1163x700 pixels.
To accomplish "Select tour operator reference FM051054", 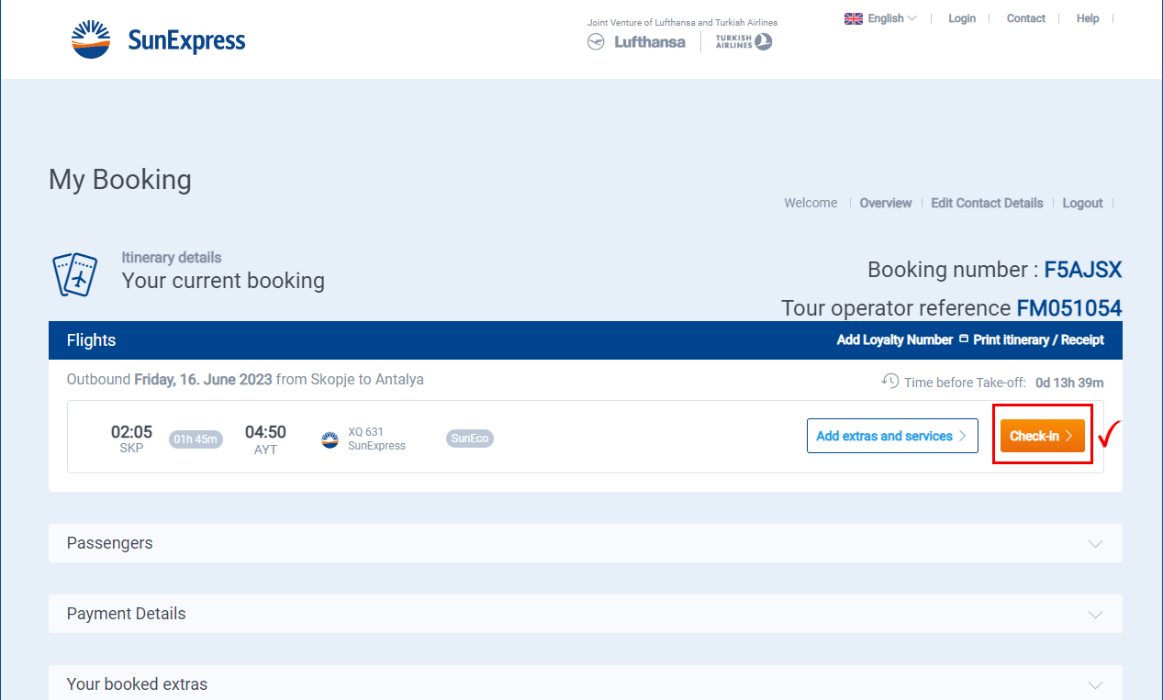I will pos(1069,308).
